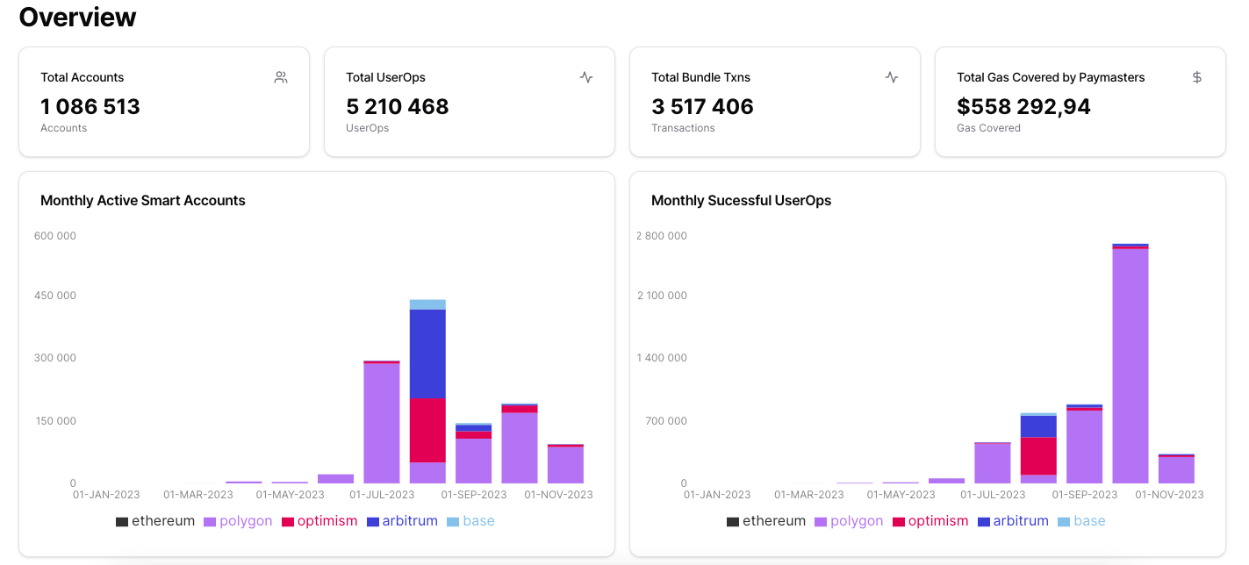
Task: Select the Total UserOps value 5 210 468
Action: pyautogui.click(x=398, y=107)
